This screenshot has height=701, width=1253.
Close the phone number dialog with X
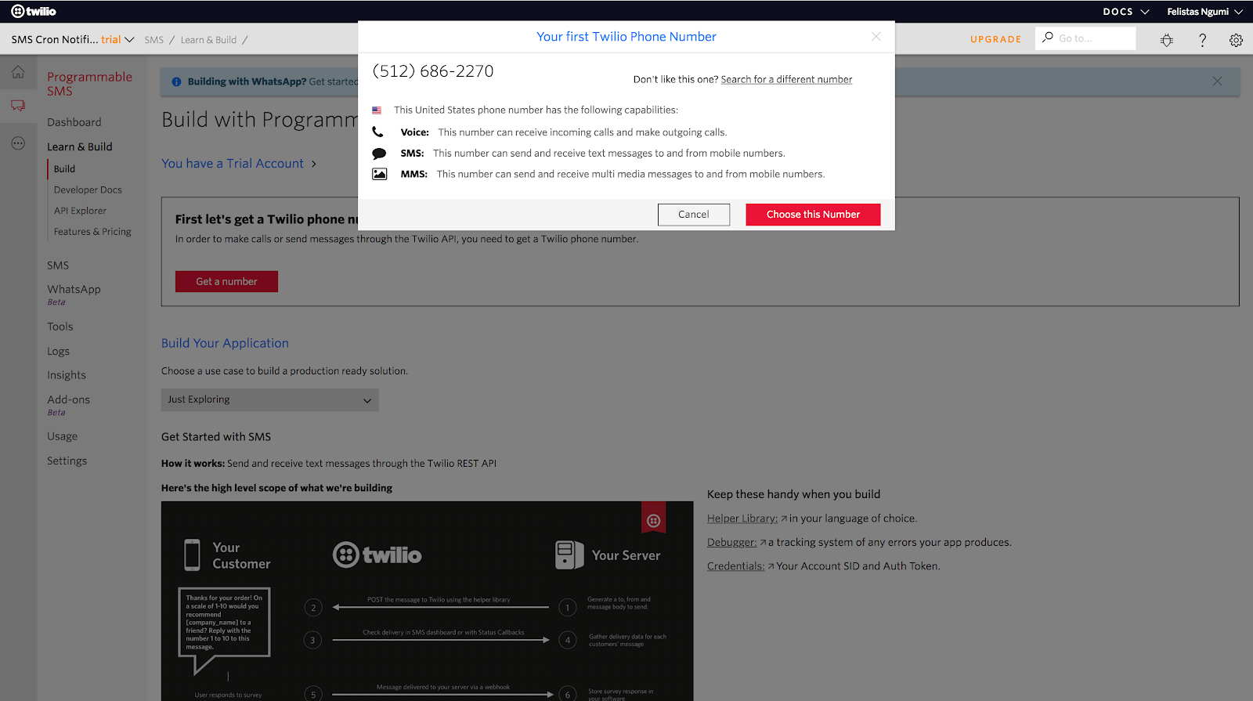pos(876,37)
